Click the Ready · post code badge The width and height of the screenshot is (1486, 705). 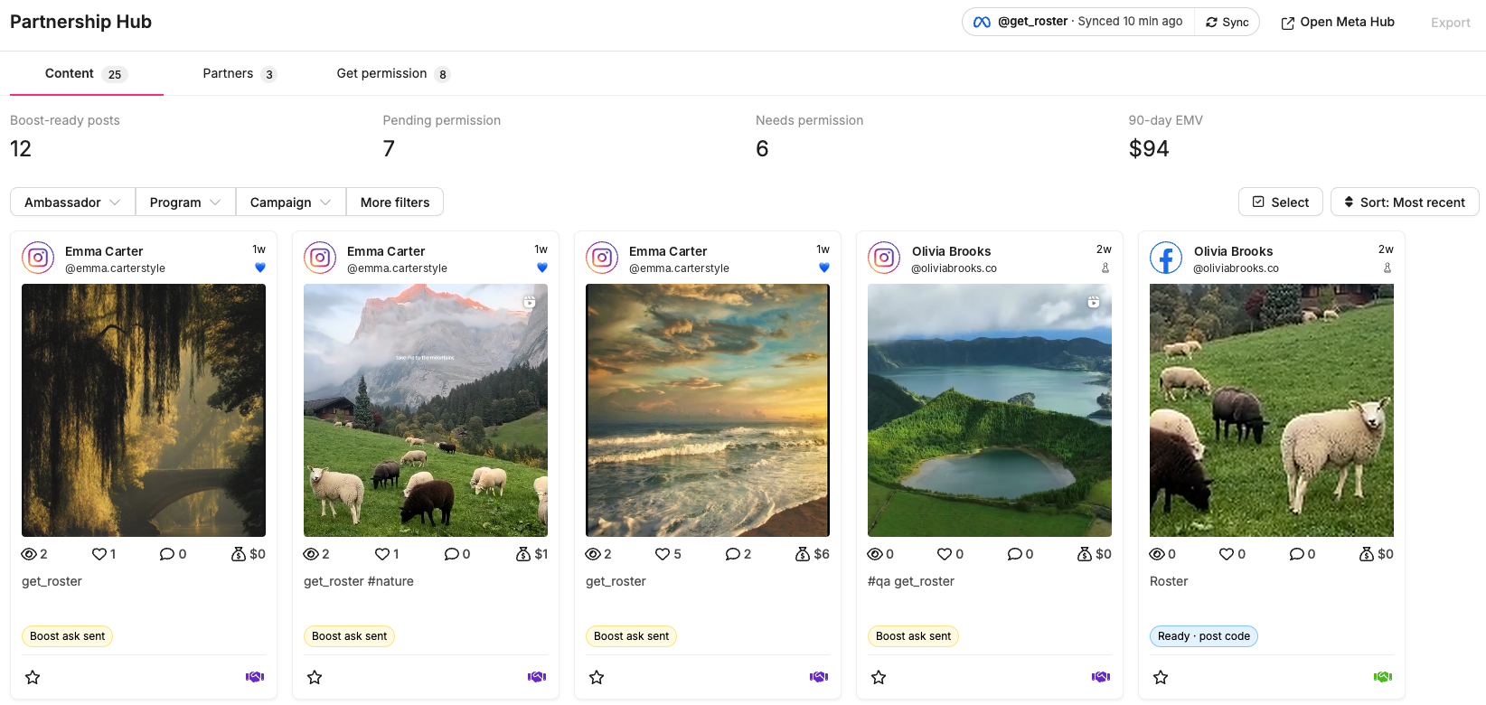click(x=1204, y=636)
